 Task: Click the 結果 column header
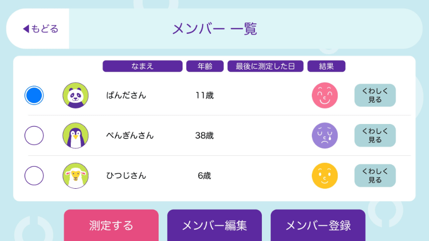[326, 66]
